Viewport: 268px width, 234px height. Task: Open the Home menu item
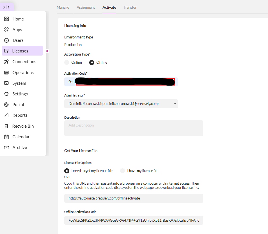click(x=18, y=19)
